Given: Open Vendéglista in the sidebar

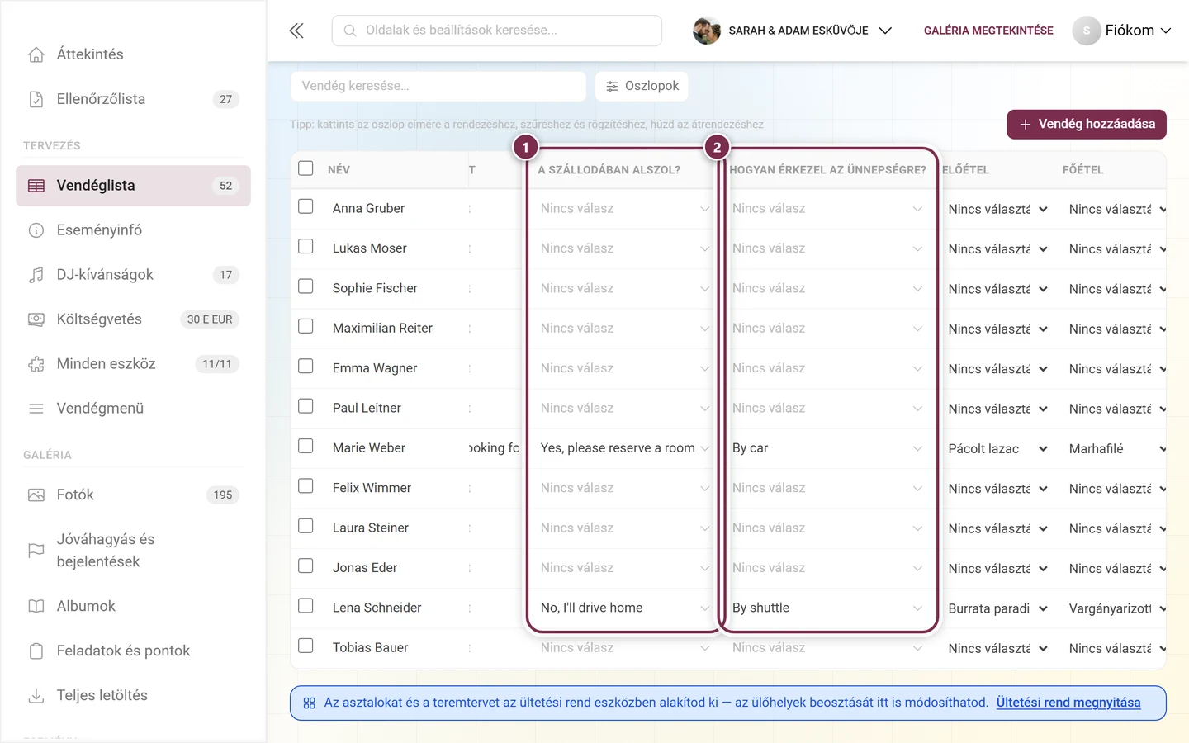Looking at the screenshot, I should pyautogui.click(x=133, y=186).
